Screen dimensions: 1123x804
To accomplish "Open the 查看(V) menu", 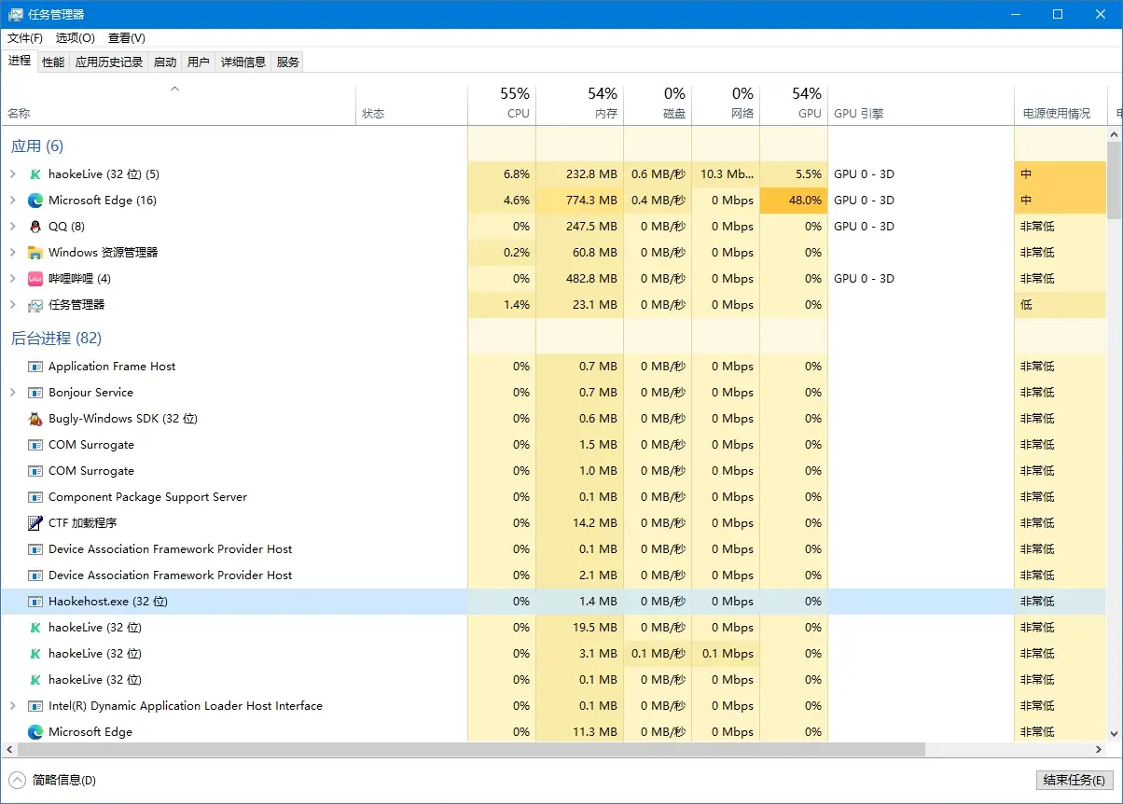I will click(x=127, y=38).
